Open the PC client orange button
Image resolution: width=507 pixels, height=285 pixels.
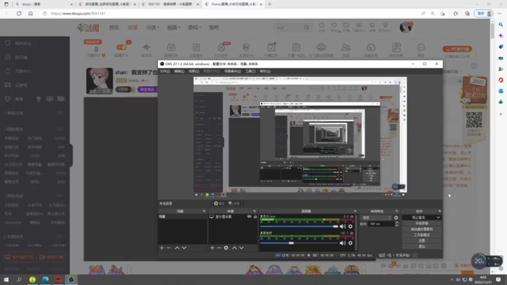click(x=457, y=49)
